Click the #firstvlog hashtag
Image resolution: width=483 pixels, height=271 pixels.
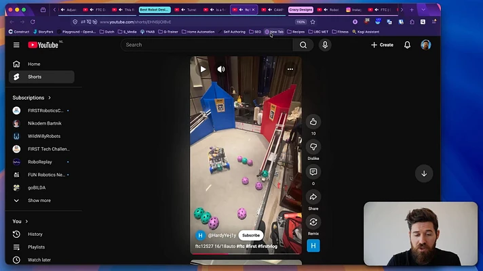pos(267,247)
